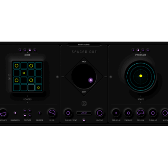Select the lower-right Texture dot
The height and width of the screenshot is (168, 168).
point(30,115)
